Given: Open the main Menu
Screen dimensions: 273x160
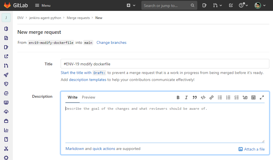Looking at the screenshot, I should [43, 5].
